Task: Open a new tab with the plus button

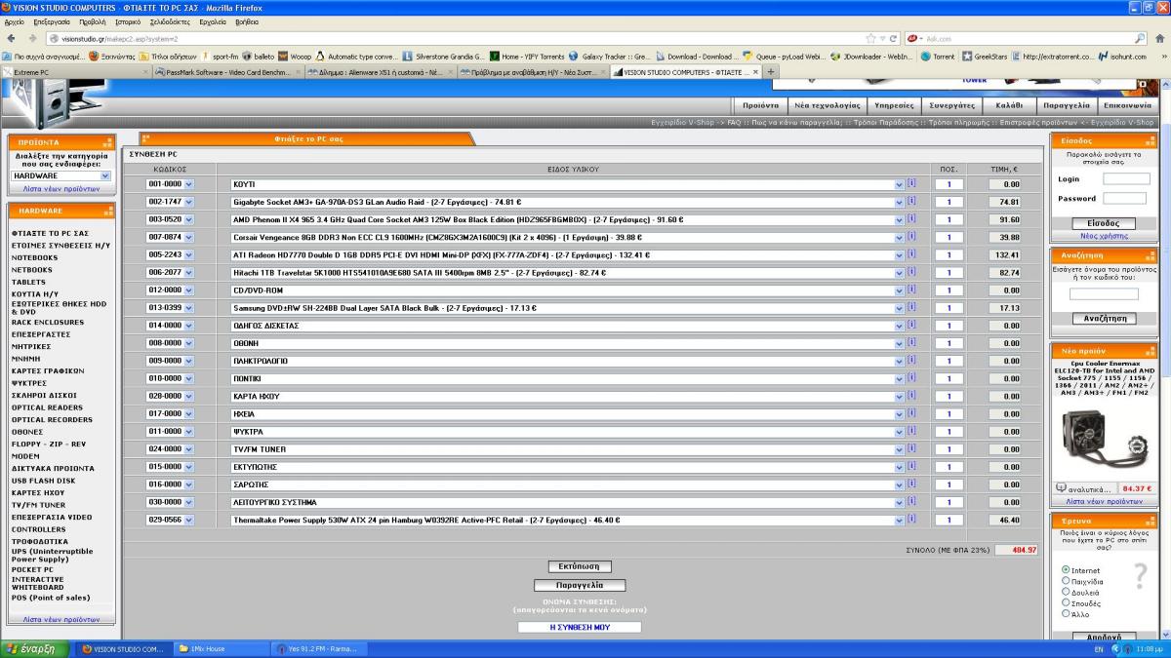Action: tap(771, 71)
